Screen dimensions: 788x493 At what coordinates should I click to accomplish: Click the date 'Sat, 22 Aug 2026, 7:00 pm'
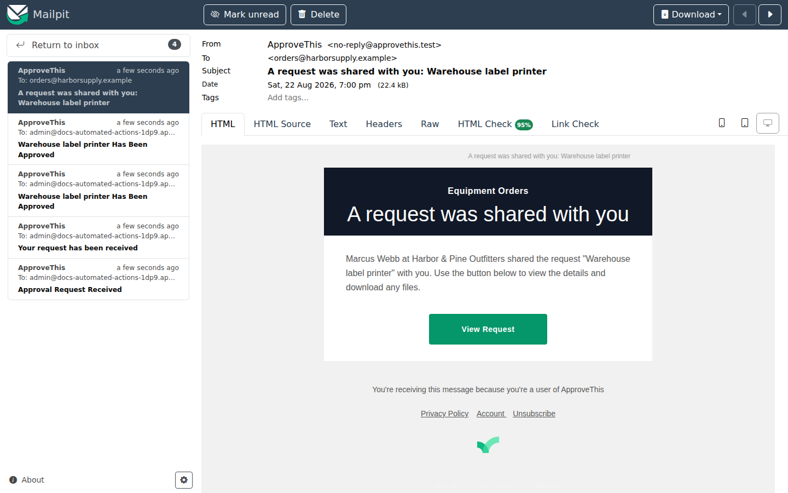click(319, 85)
